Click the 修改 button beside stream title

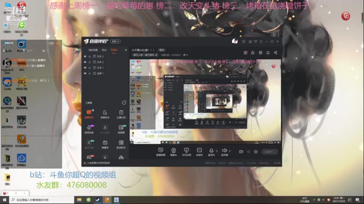tap(162, 50)
